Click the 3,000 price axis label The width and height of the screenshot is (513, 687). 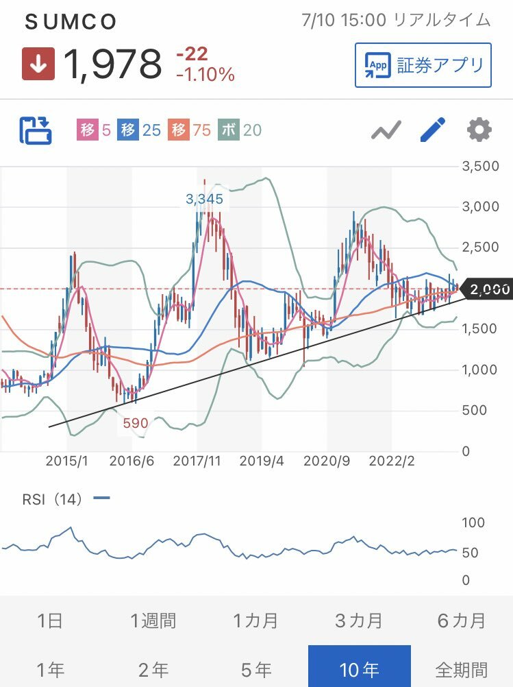point(481,206)
